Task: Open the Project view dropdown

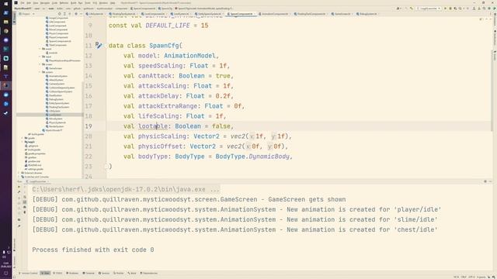Action: click(26, 14)
